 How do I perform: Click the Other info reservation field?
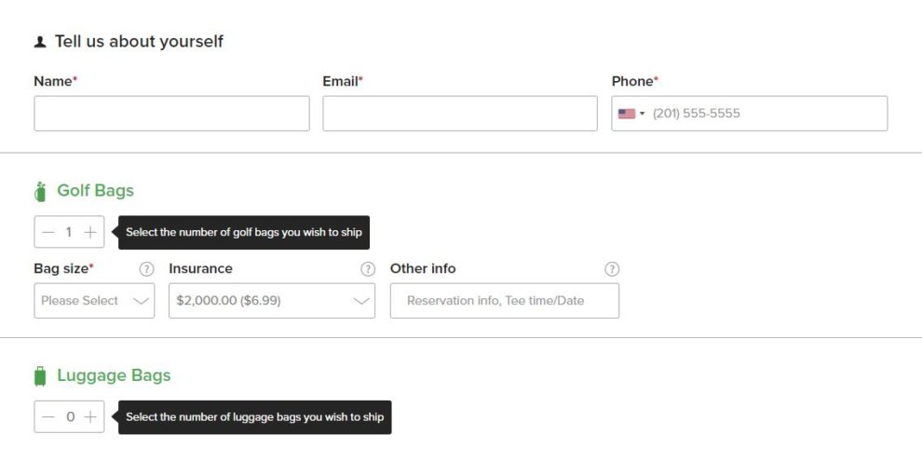[504, 301]
